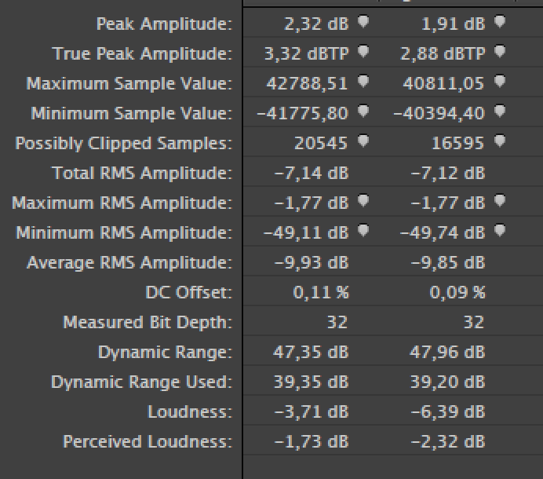Go to left True Peak Amplitude location
This screenshot has height=479, width=543.
pos(363,53)
